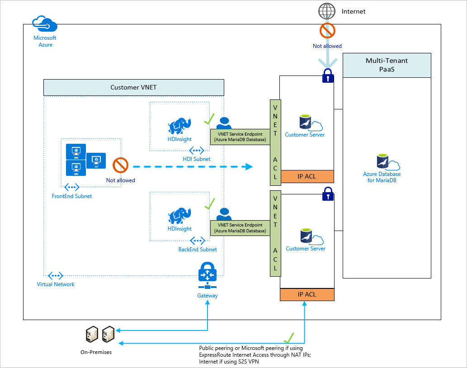Screen dimensions: 467x368
Task: Click upper 'Customer Server' label
Action: [305, 135]
